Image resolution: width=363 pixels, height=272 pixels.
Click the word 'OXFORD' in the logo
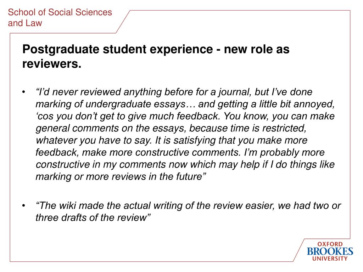pos(330,244)
